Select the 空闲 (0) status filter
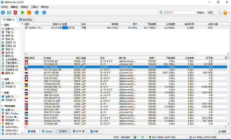The width and height of the screenshot is (231, 140). pyautogui.click(x=9, y=53)
